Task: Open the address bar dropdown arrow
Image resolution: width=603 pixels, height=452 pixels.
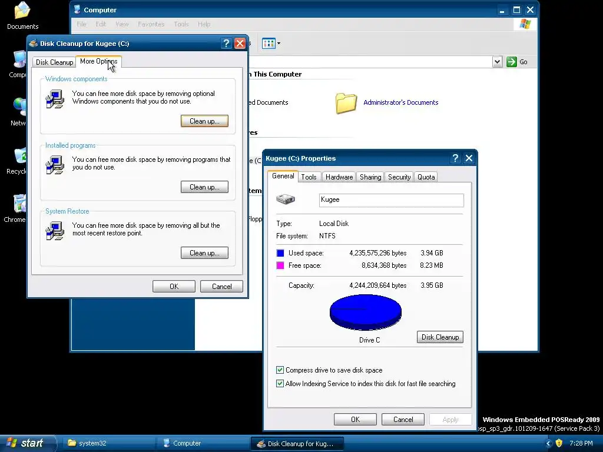Action: click(x=497, y=61)
